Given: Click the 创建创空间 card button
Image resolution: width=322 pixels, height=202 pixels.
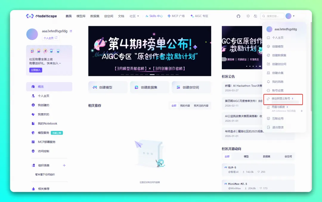Looking at the screenshot, I should 191,87.
